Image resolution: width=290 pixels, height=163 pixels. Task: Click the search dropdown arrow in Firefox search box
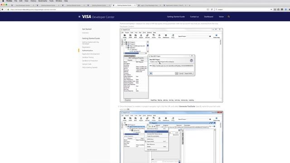[271, 10]
